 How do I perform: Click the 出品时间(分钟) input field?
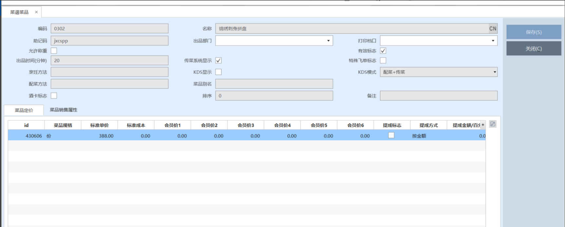tap(109, 60)
